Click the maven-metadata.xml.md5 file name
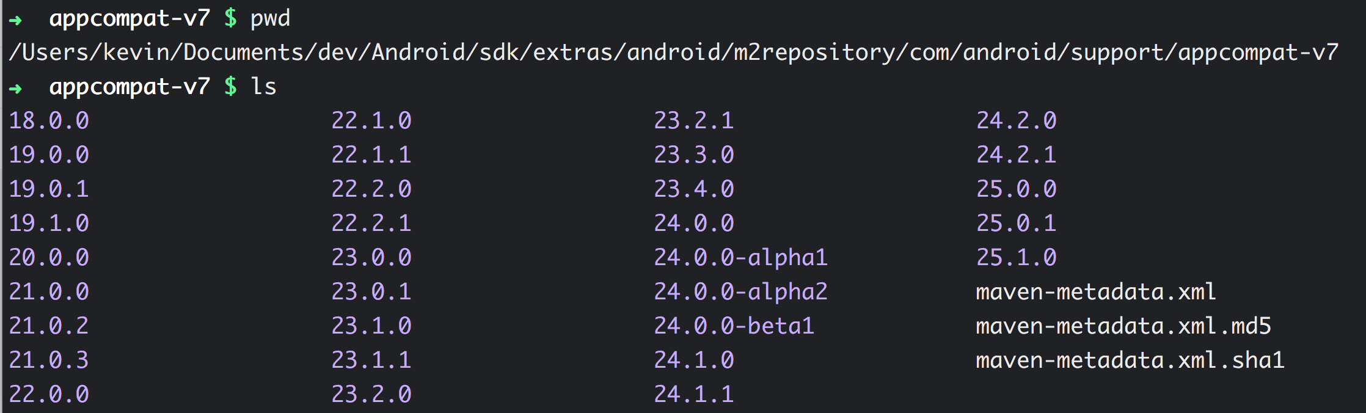This screenshot has width=1366, height=413. pyautogui.click(x=1123, y=326)
